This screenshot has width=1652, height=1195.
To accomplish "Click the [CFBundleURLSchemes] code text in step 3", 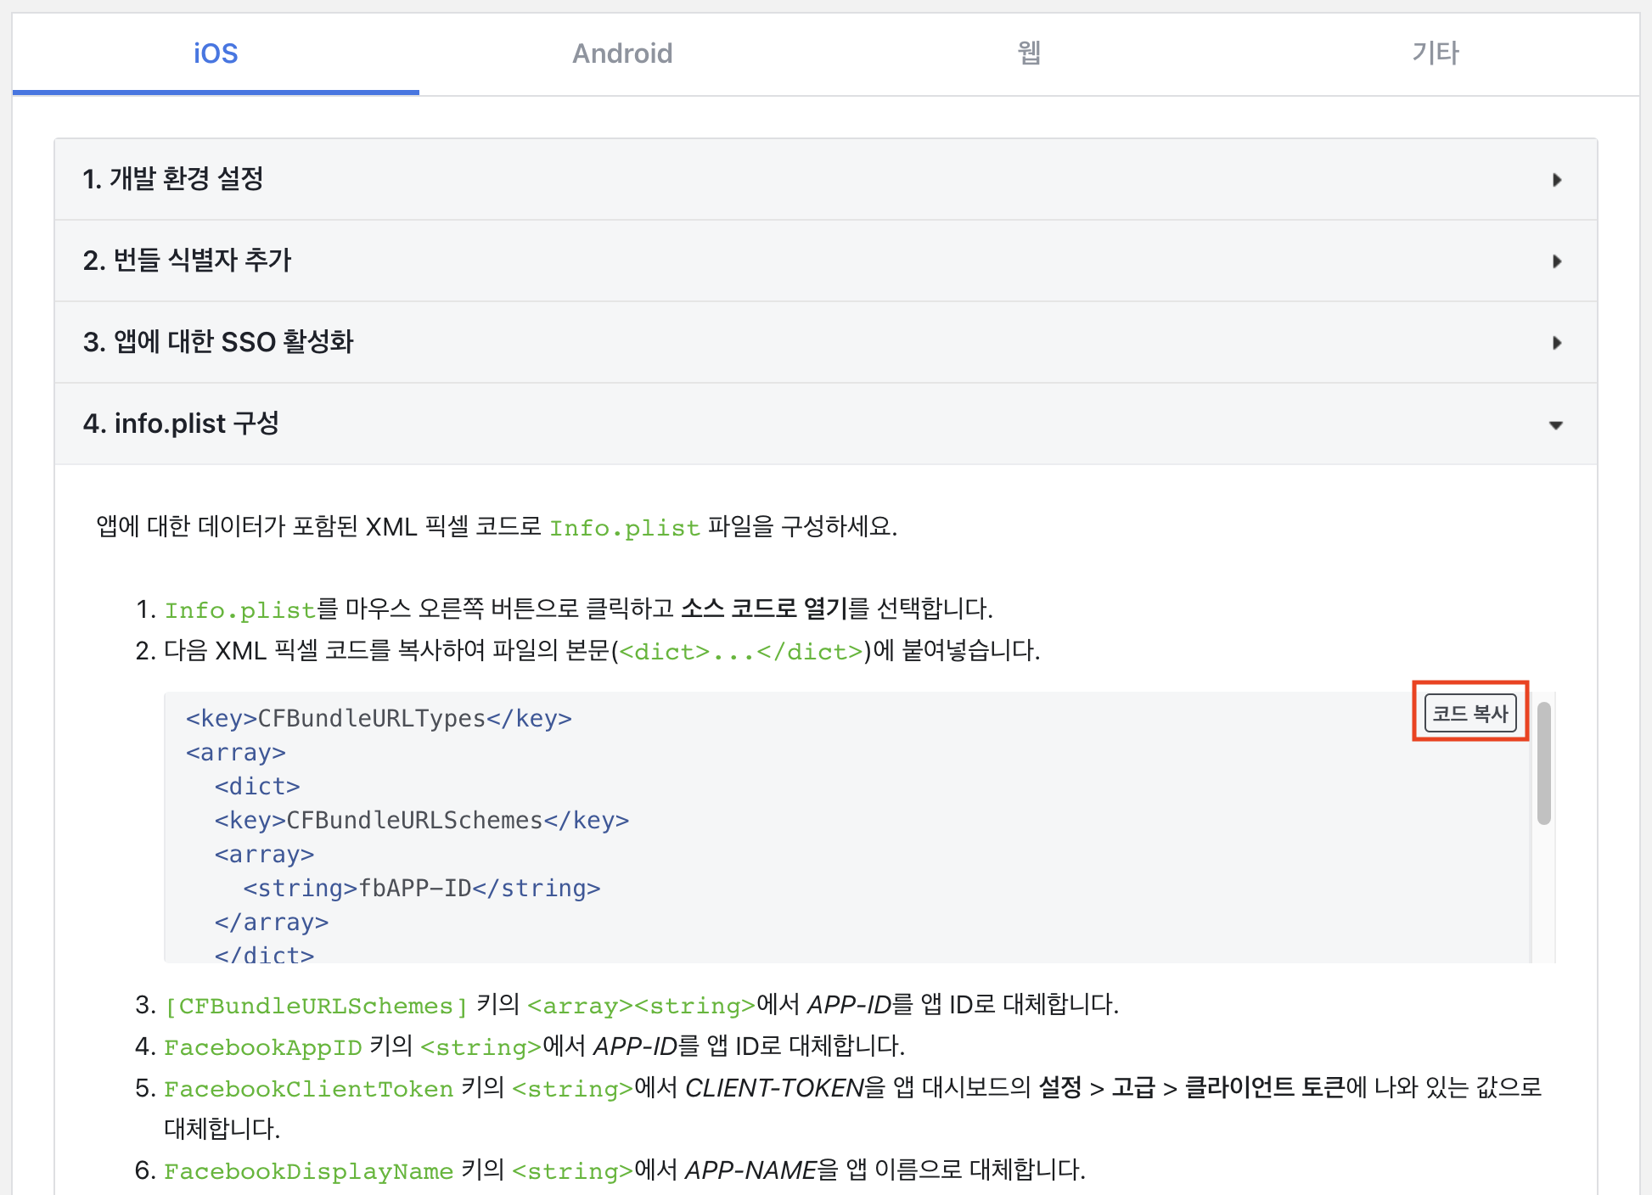I will pyautogui.click(x=316, y=1006).
